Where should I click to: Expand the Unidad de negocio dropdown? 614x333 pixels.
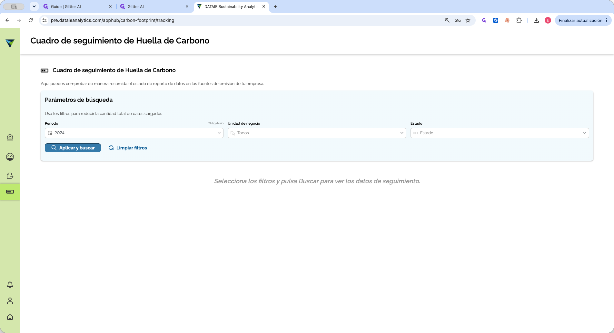(317, 133)
